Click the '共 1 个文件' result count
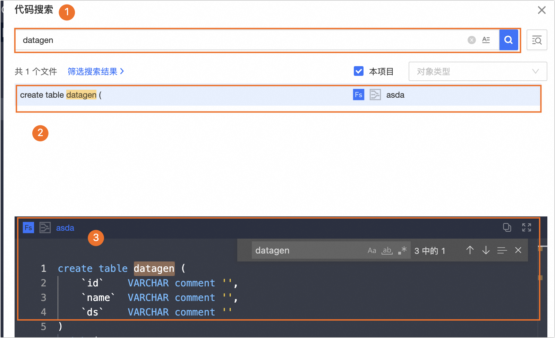Screen dimensions: 555x338 (x=36, y=71)
